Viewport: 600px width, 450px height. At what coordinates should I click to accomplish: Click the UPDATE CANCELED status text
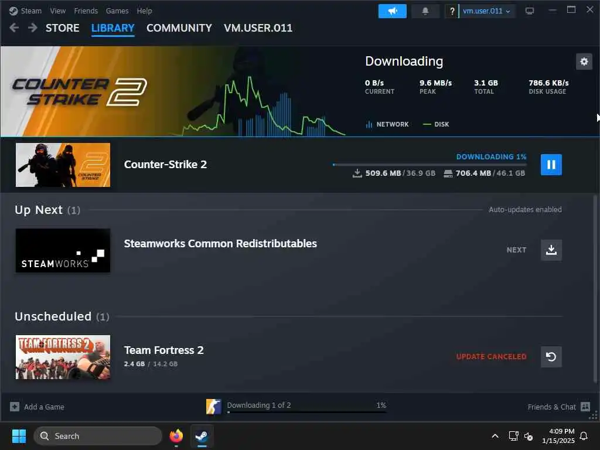pos(492,357)
